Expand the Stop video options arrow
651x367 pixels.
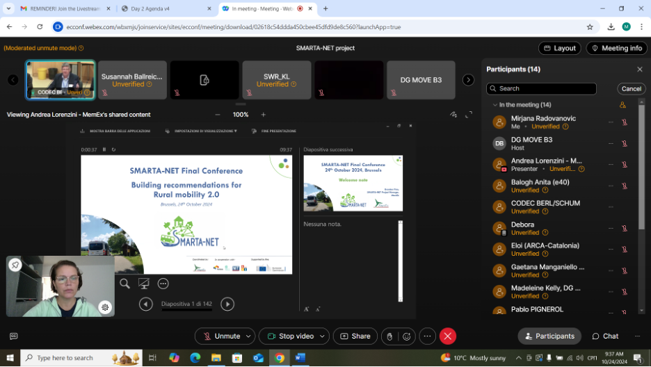pos(323,336)
